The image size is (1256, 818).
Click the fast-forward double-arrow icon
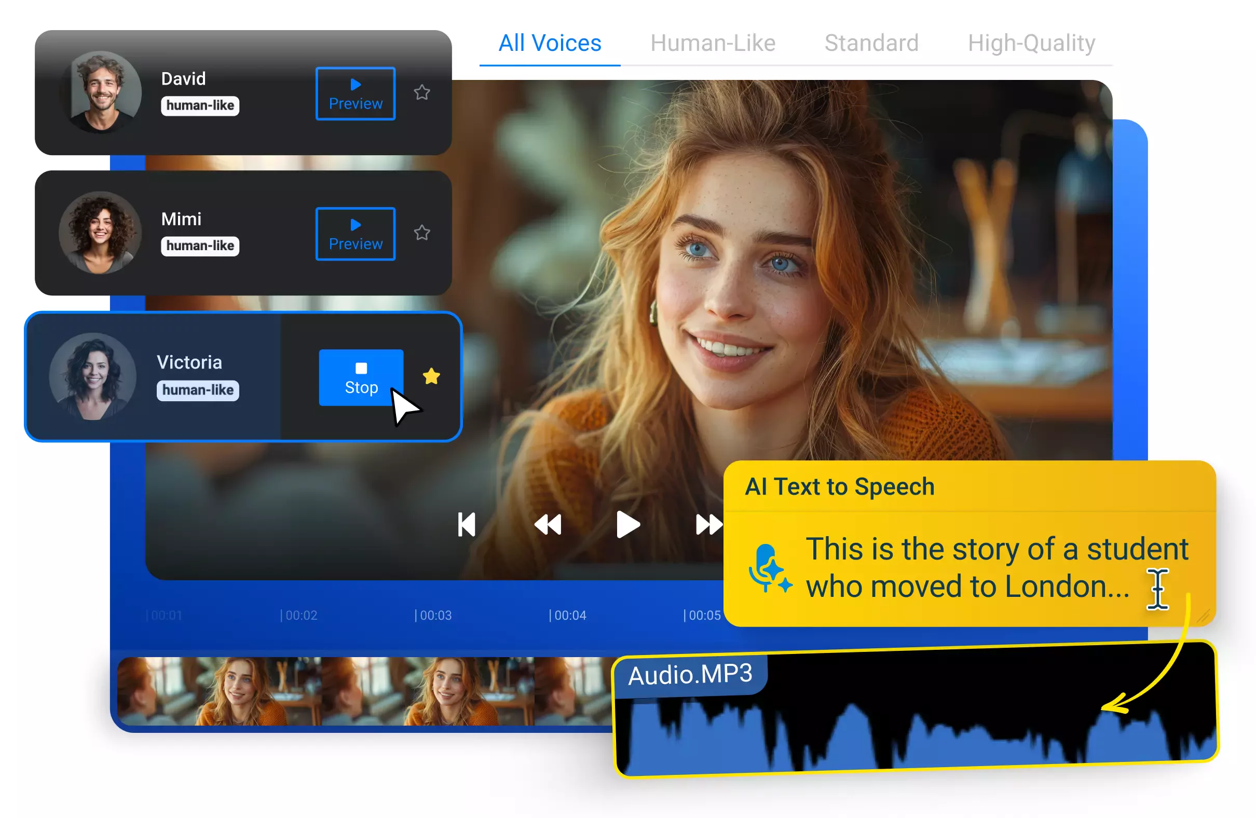pyautogui.click(x=708, y=525)
